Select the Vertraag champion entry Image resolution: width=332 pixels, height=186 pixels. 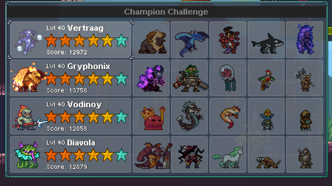[x=71, y=40]
